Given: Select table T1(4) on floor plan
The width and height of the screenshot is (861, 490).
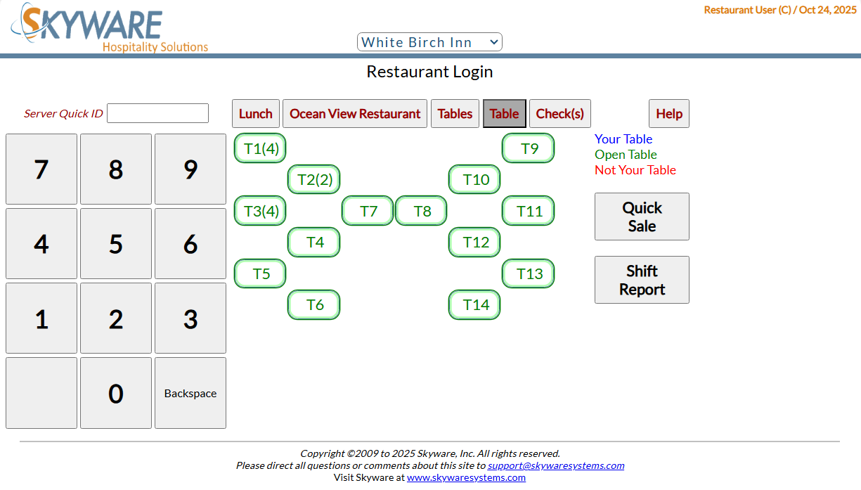Looking at the screenshot, I should pyautogui.click(x=260, y=148).
